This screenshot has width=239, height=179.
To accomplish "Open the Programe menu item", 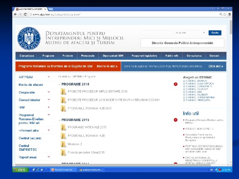I will [x=48, y=56].
